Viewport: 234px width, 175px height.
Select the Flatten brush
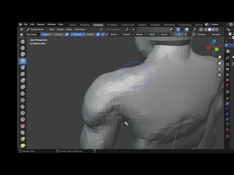point(23,106)
